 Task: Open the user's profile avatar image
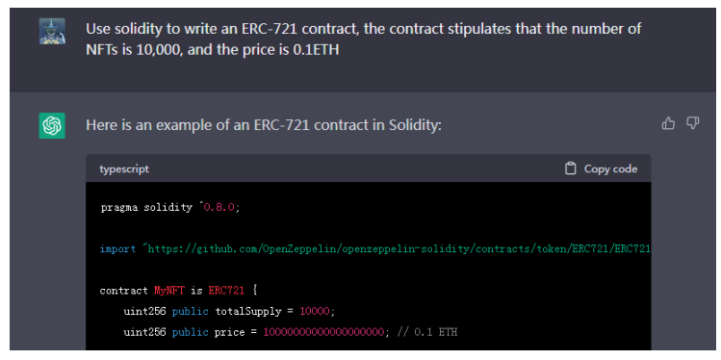(x=52, y=31)
